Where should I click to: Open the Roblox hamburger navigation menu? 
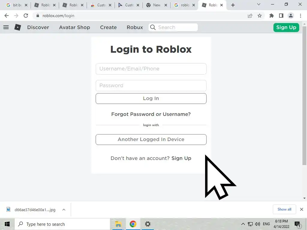[x=6, y=27]
